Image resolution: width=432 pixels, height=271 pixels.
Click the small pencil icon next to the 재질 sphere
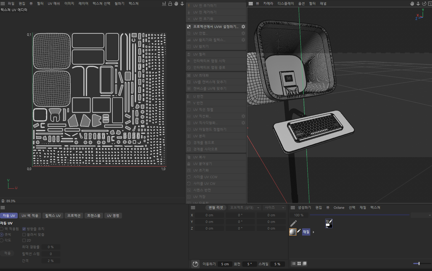299,231
